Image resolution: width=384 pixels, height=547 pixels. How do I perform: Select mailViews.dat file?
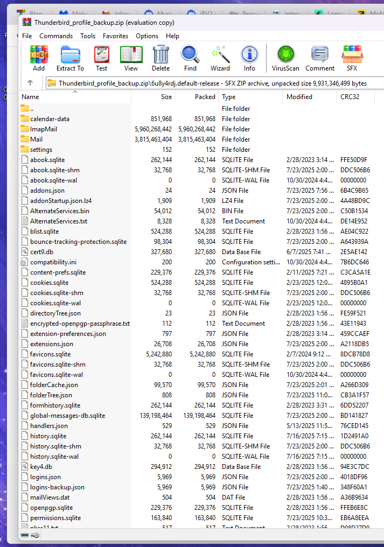45,497
